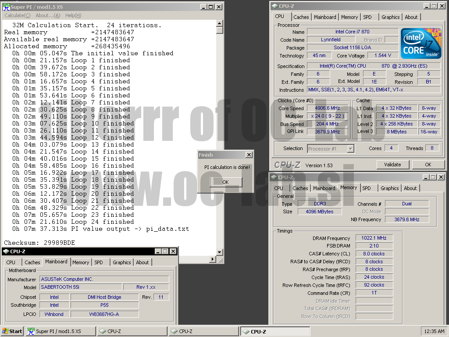Screen dimensions: 449x337
Task: Click the LPCIO chip value W83667HG-A
Action: [104, 314]
